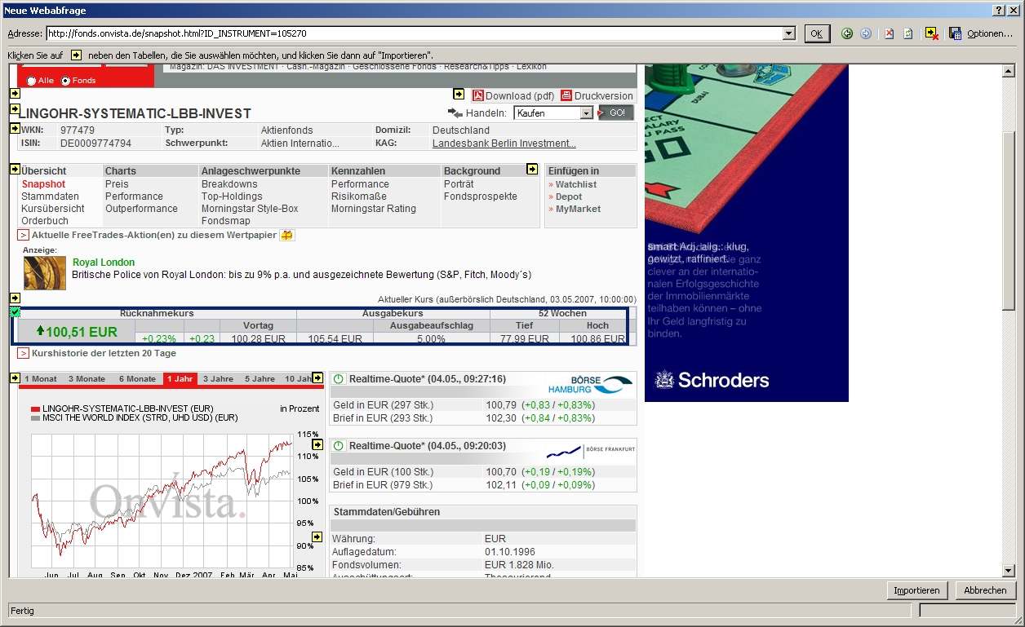Screen dimensions: 1025x627
Task: Click yellow arrow beside Börse Frankfurt Realtime-Quote
Action: click(317, 444)
